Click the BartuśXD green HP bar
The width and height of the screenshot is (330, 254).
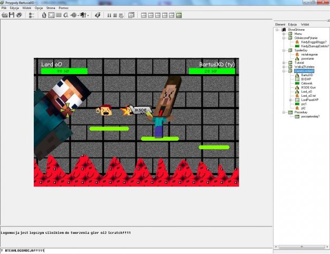212,71
